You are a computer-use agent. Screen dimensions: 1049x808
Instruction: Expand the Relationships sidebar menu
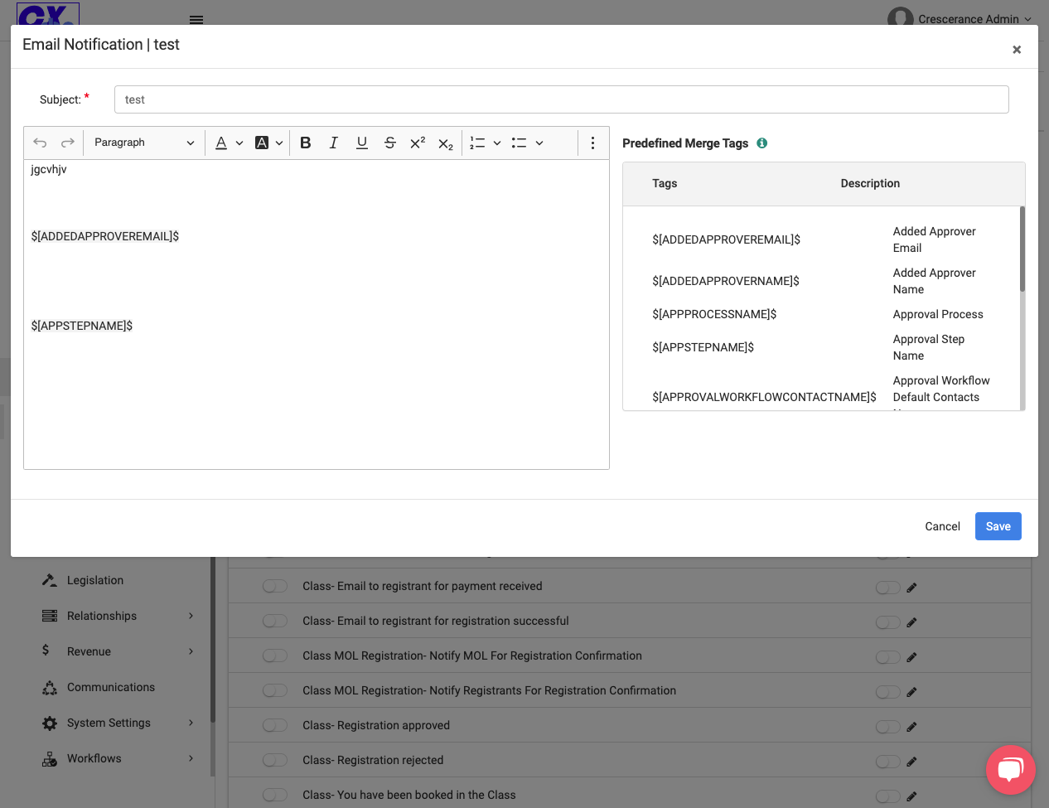[119, 616]
